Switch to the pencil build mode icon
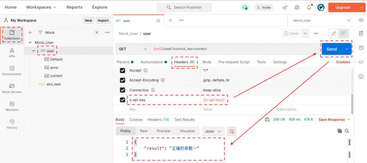The image size is (367, 163). (334, 33)
